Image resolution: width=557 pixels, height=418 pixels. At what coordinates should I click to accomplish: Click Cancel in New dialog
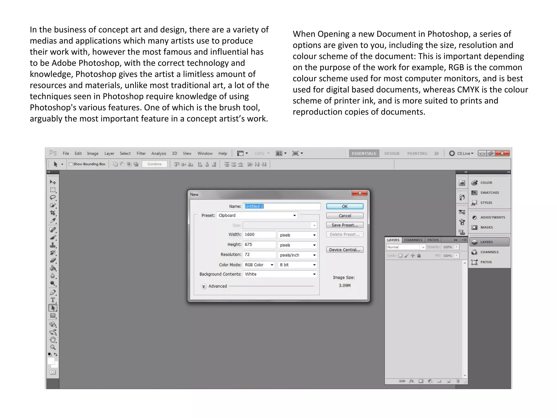click(x=345, y=216)
